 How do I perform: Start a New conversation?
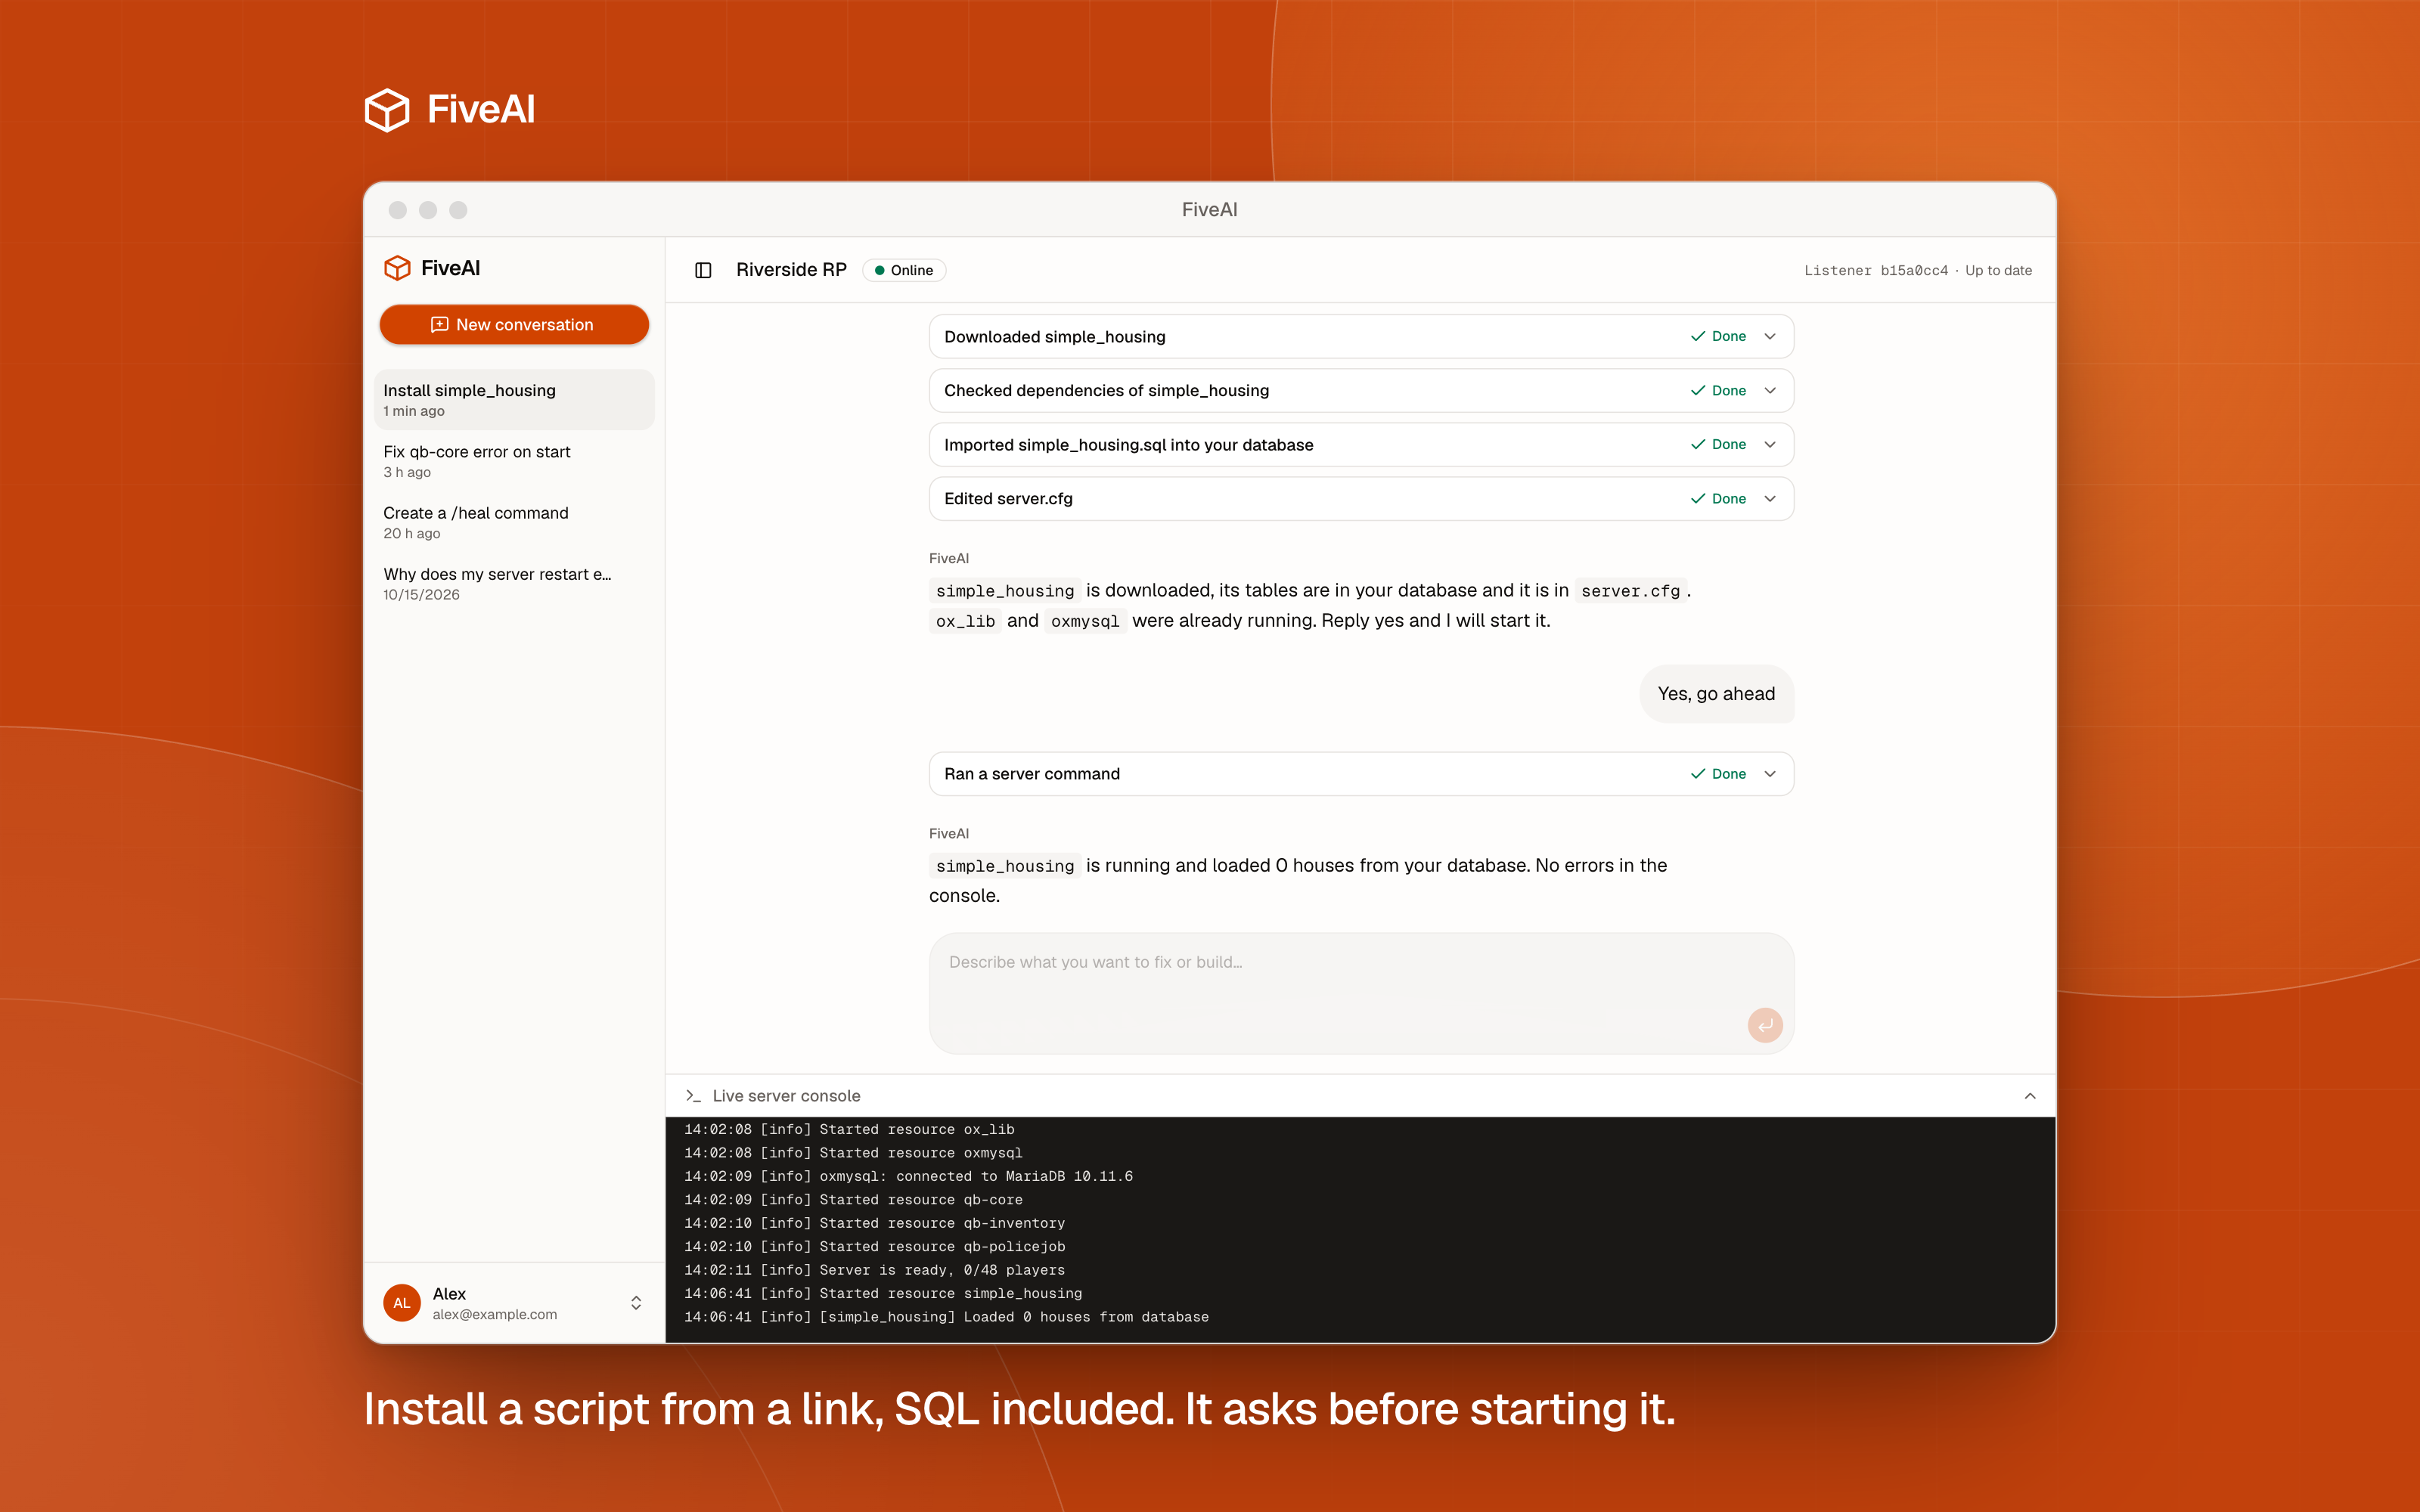(514, 324)
